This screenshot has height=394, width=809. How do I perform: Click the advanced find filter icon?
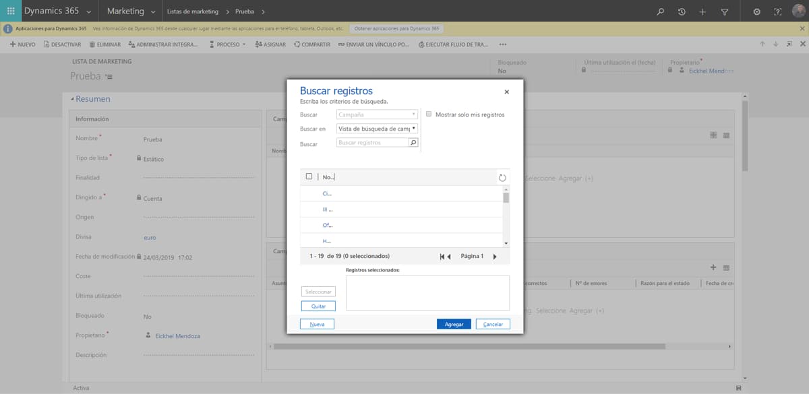point(723,11)
